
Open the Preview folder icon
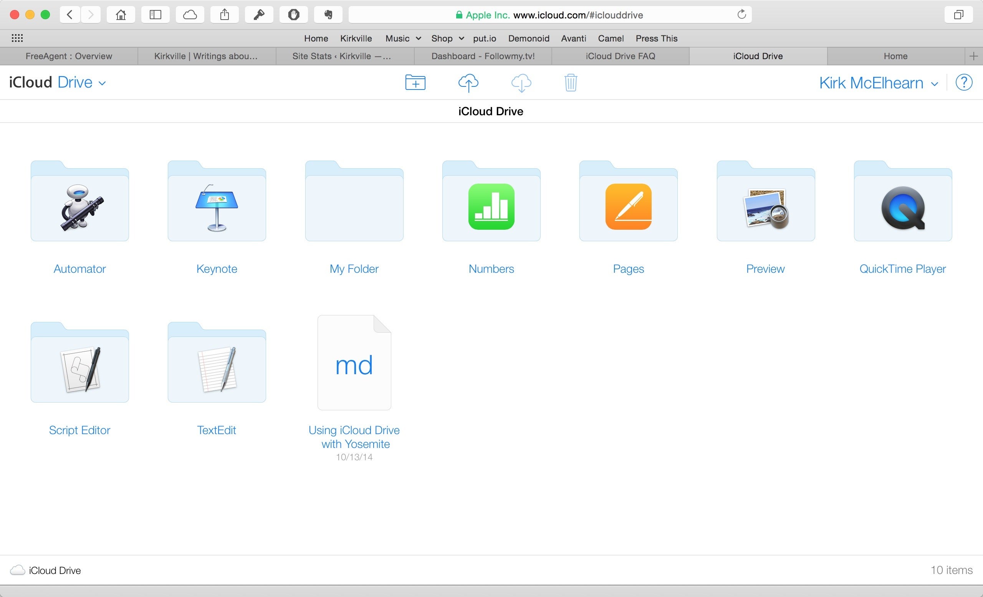tap(766, 201)
